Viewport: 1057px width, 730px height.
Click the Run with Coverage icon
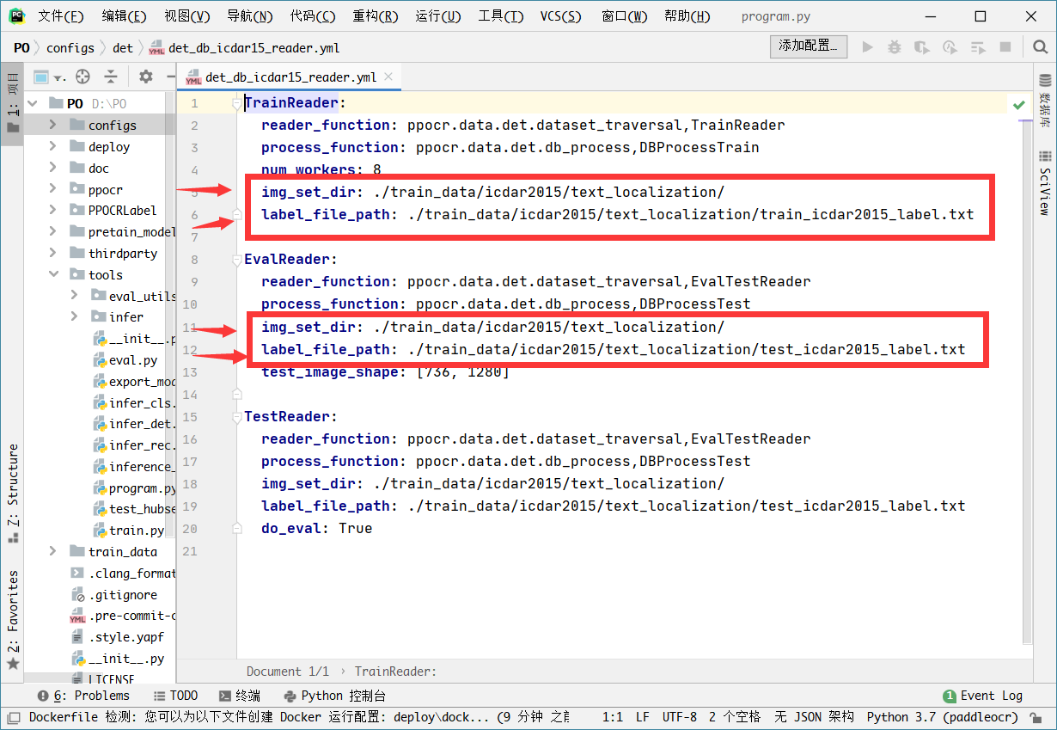coord(922,47)
